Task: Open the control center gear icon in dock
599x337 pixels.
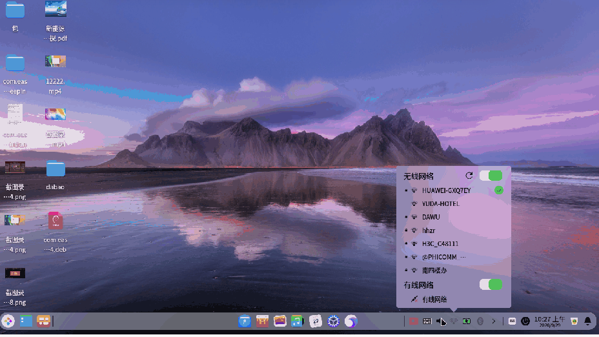Action: tap(333, 321)
